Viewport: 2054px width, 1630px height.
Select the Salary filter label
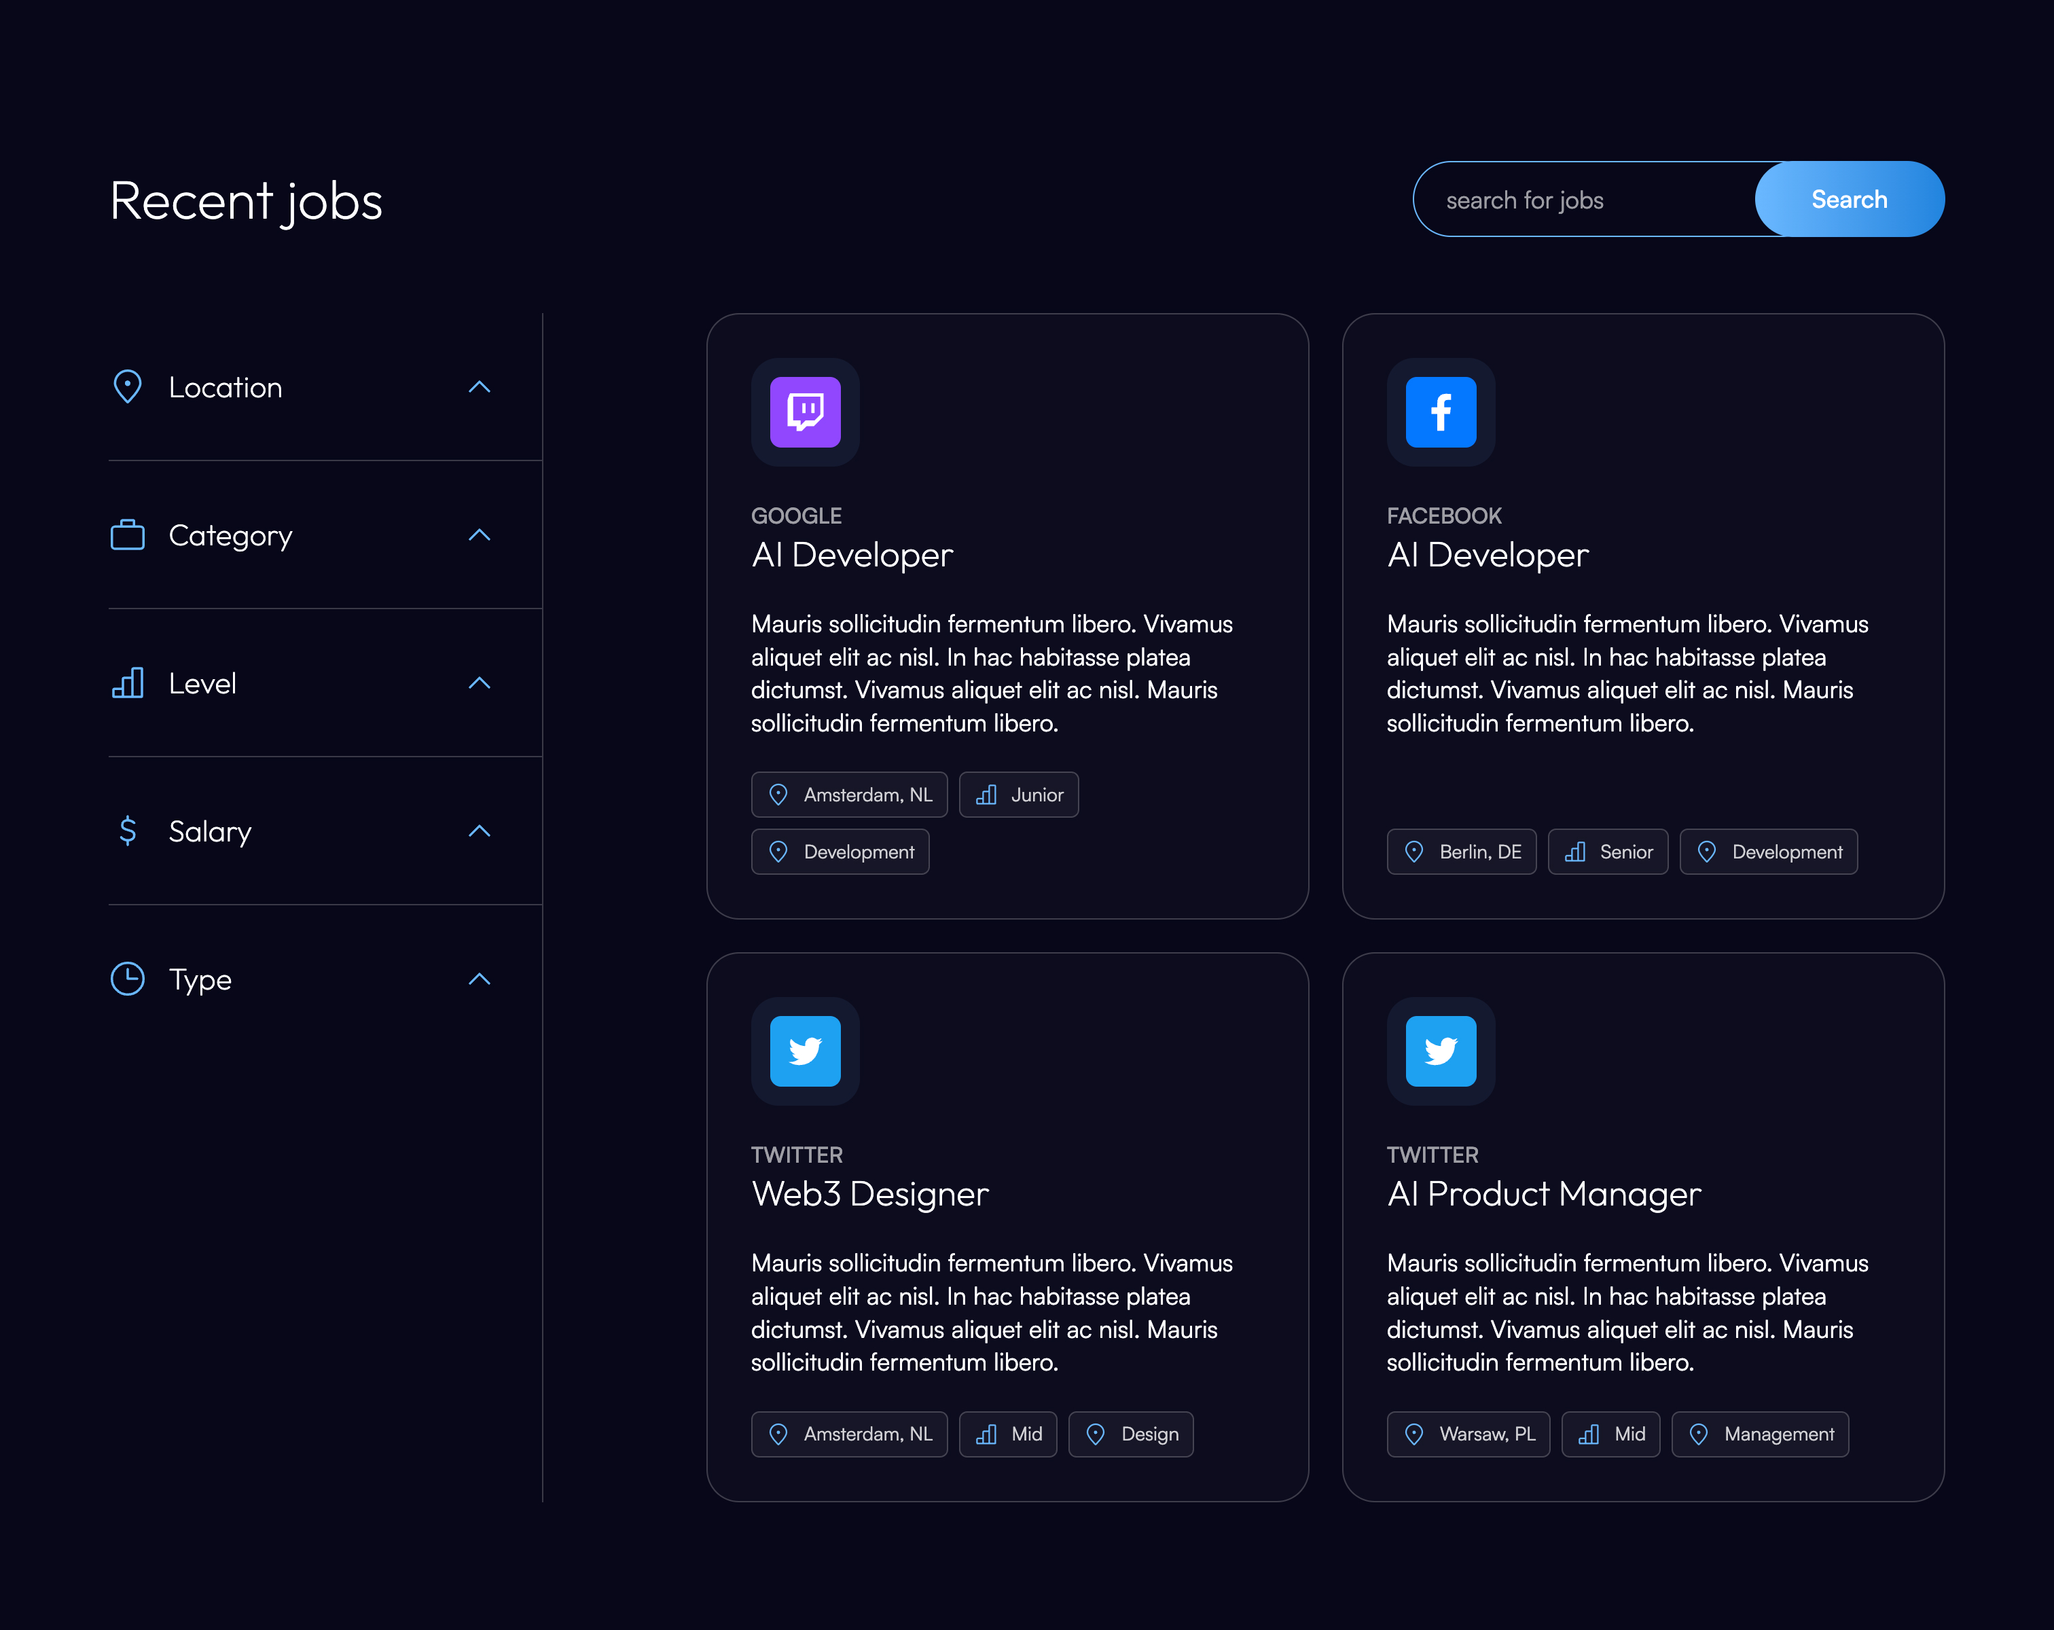pos(210,832)
